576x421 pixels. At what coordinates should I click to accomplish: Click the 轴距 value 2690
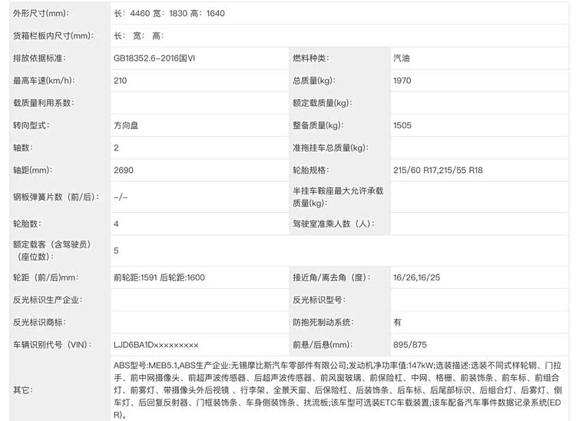click(x=123, y=170)
